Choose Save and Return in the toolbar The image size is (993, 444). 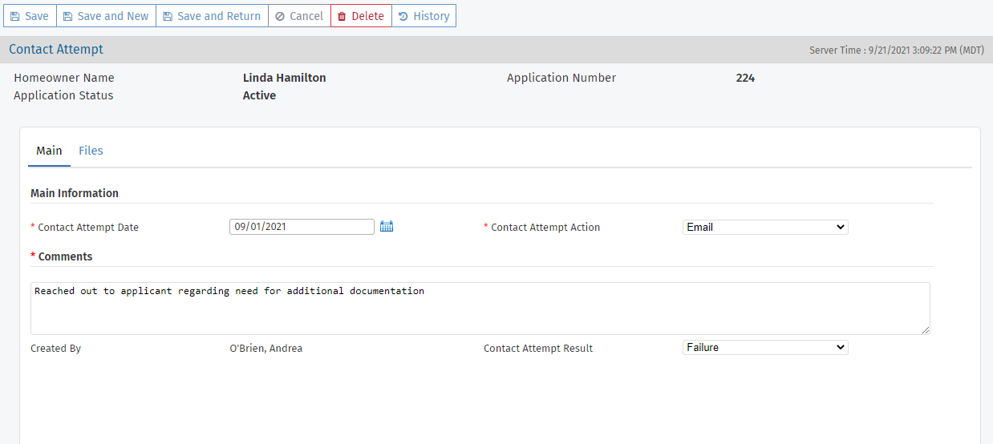coord(212,16)
